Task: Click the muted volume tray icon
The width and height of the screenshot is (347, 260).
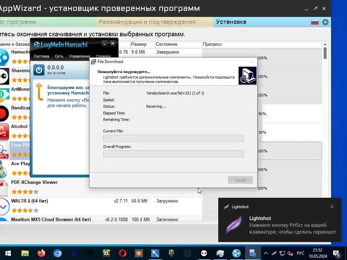Action: (x=290, y=253)
